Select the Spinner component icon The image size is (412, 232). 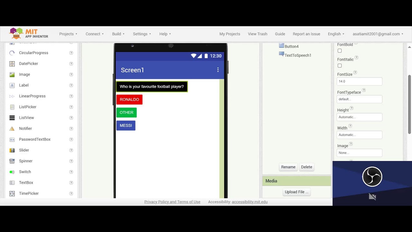[12, 161]
